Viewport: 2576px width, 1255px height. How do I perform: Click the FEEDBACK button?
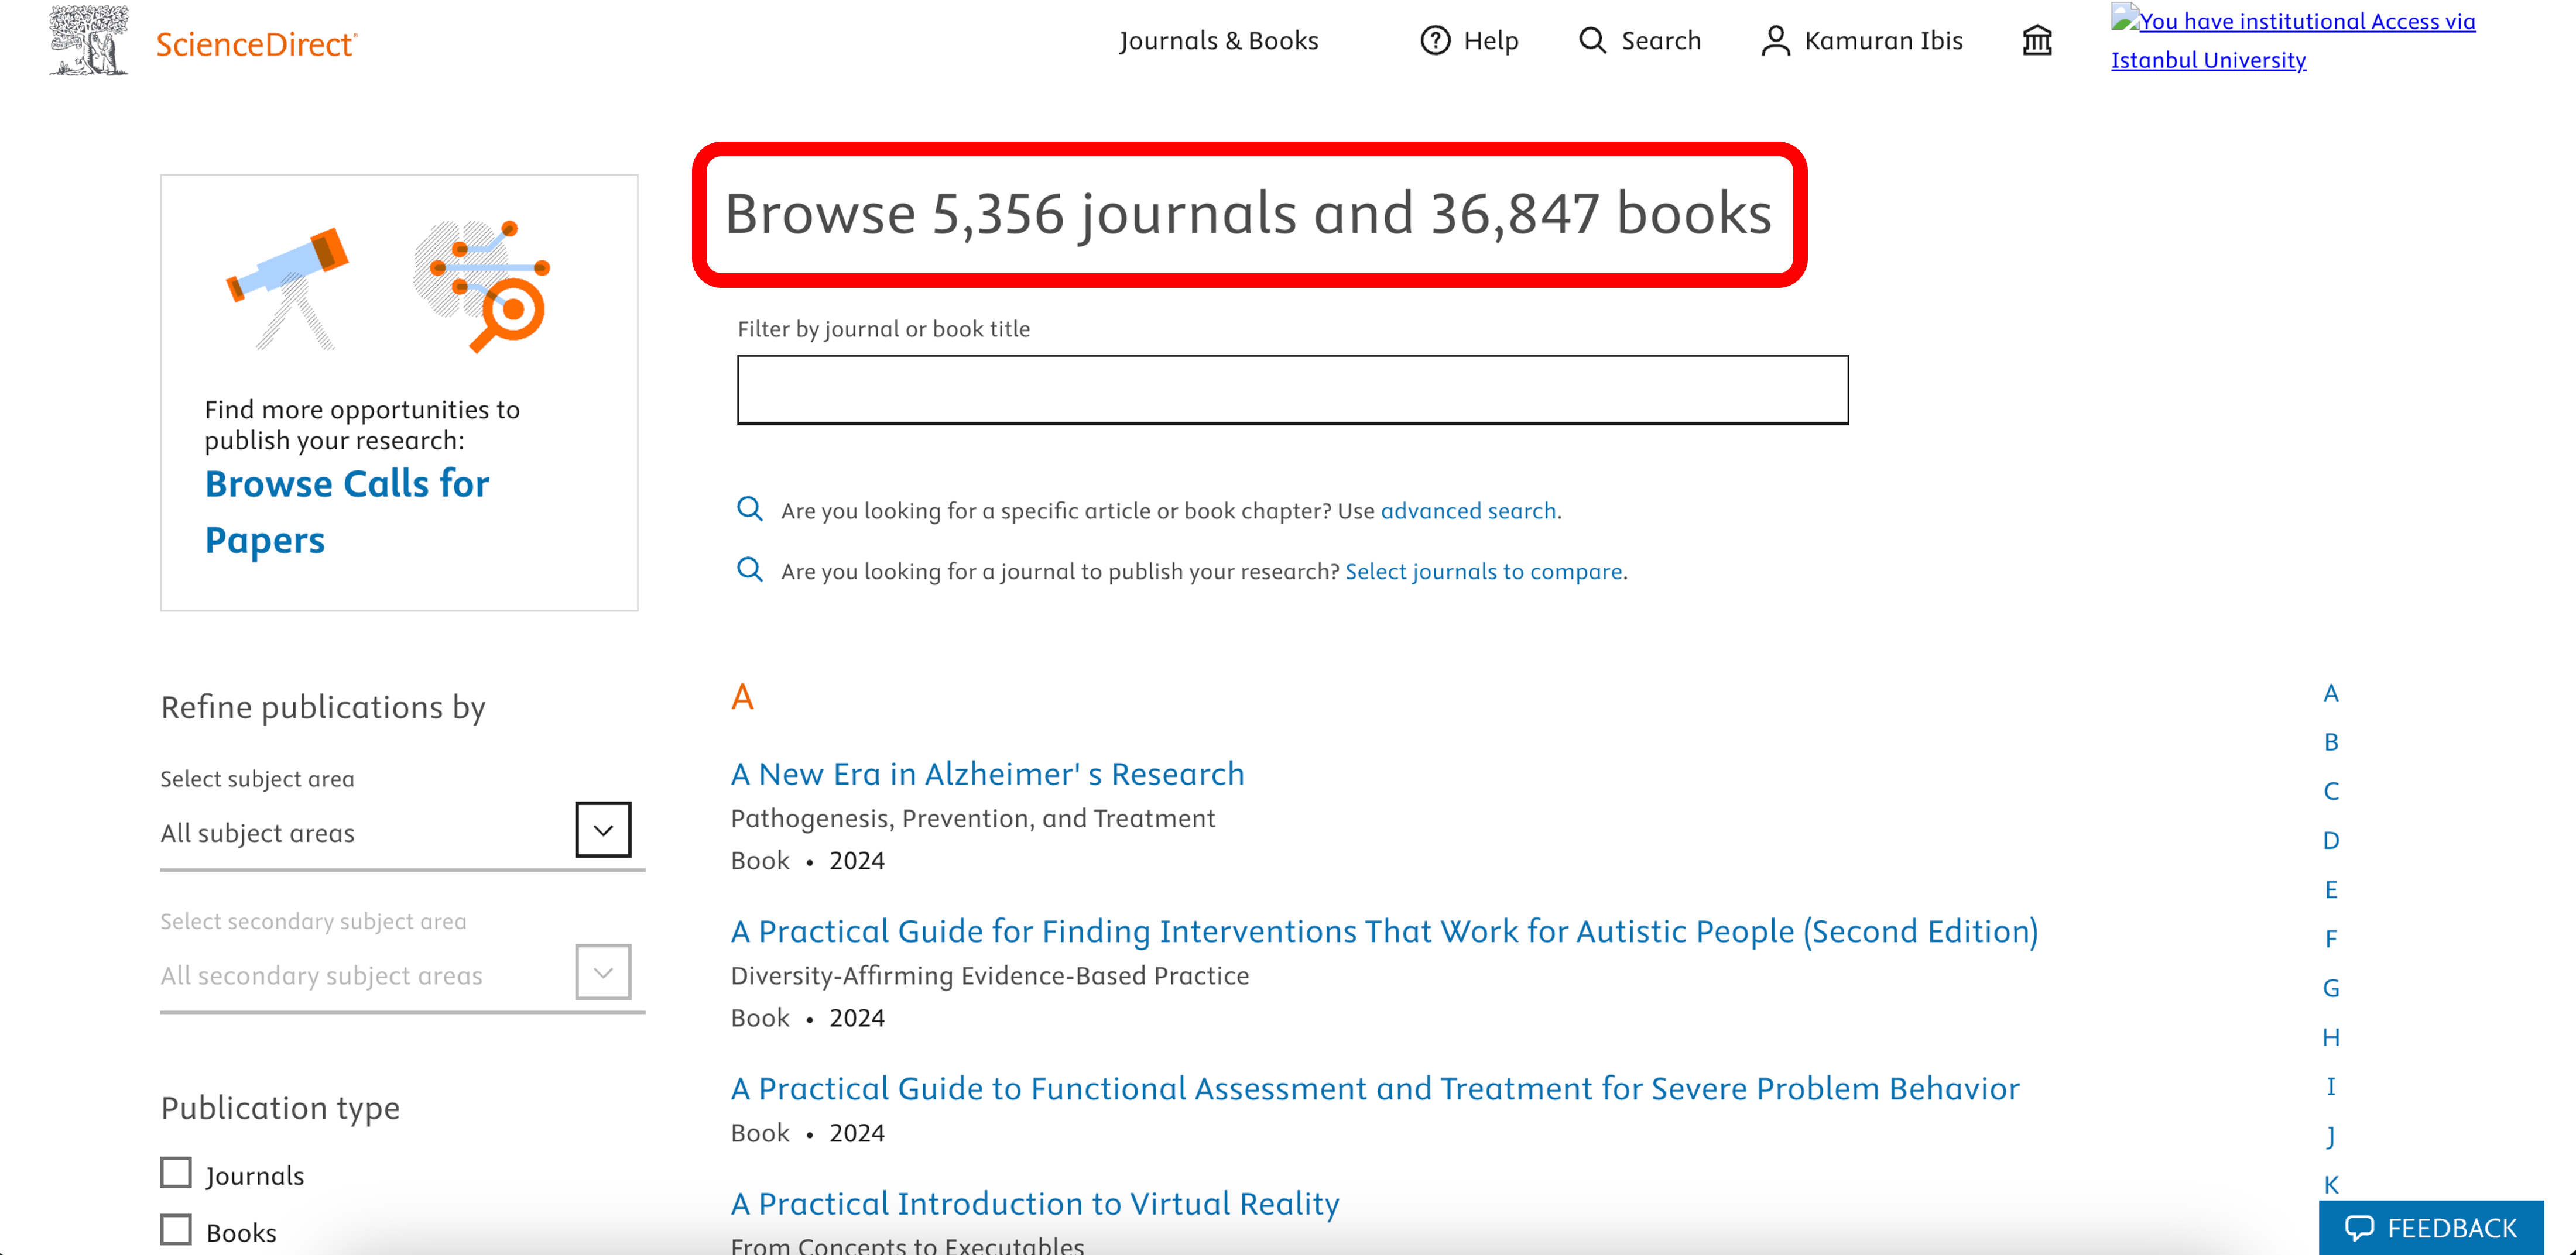2431,1227
